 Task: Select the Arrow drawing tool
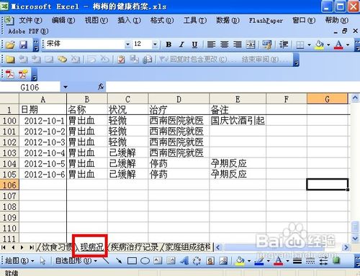(x=119, y=261)
